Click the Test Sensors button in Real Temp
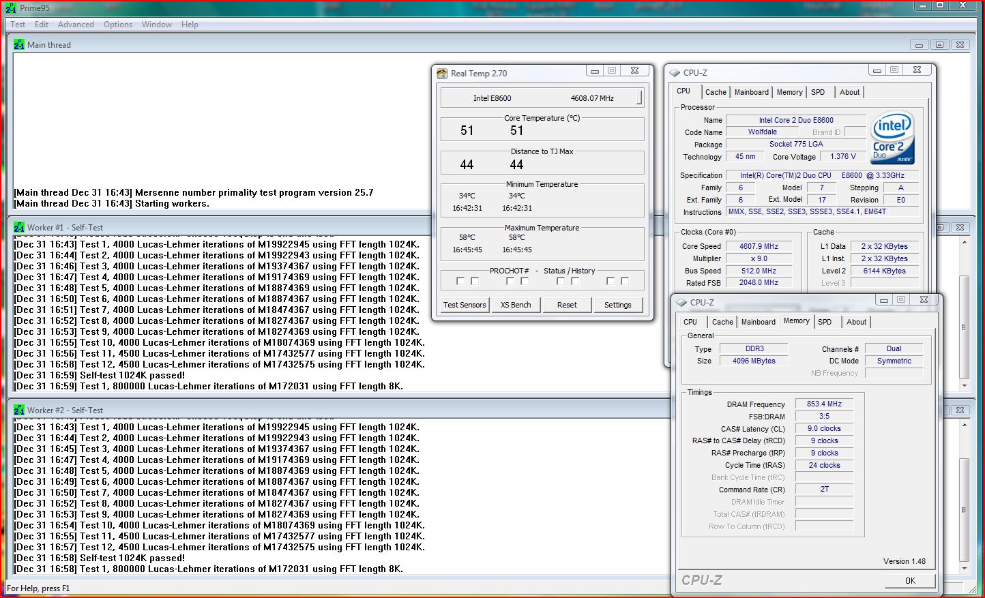 (x=465, y=305)
